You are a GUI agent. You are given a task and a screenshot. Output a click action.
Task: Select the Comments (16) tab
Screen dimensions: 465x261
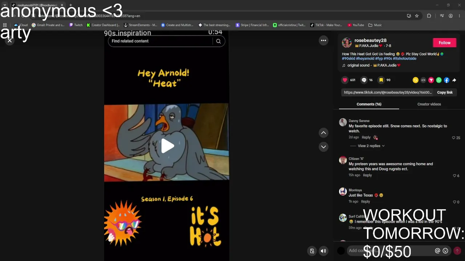[x=369, y=104]
